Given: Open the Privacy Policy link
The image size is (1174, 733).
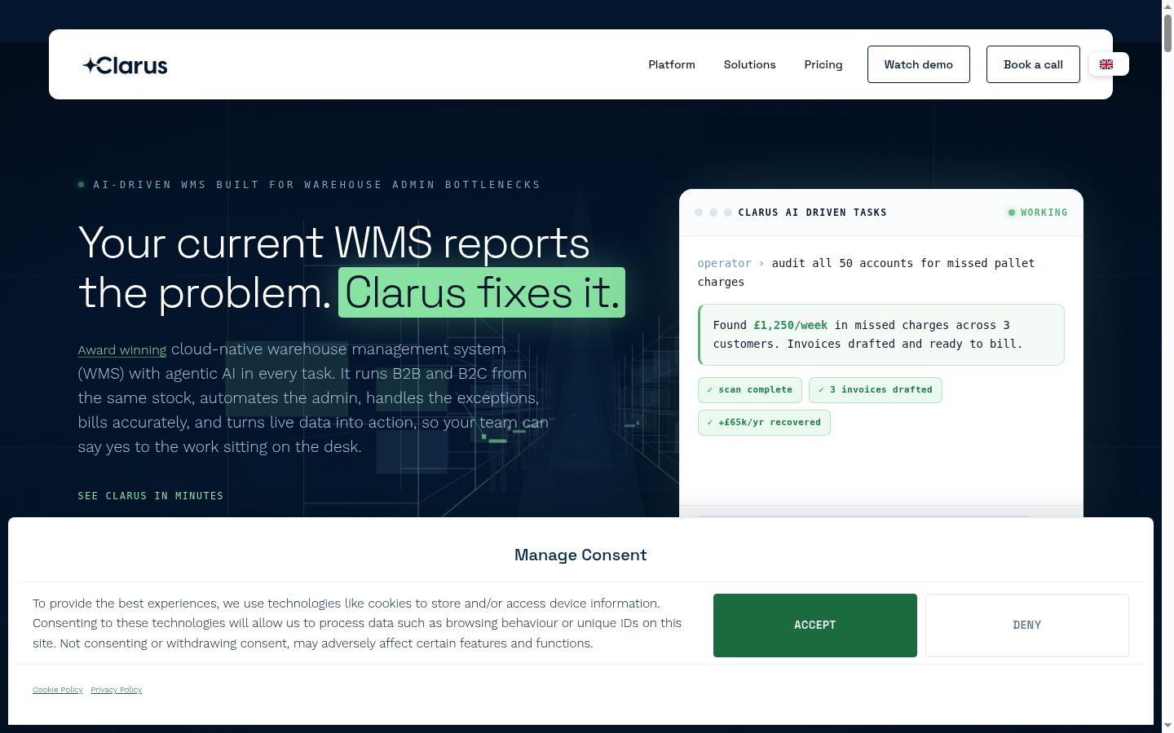Looking at the screenshot, I should (117, 690).
